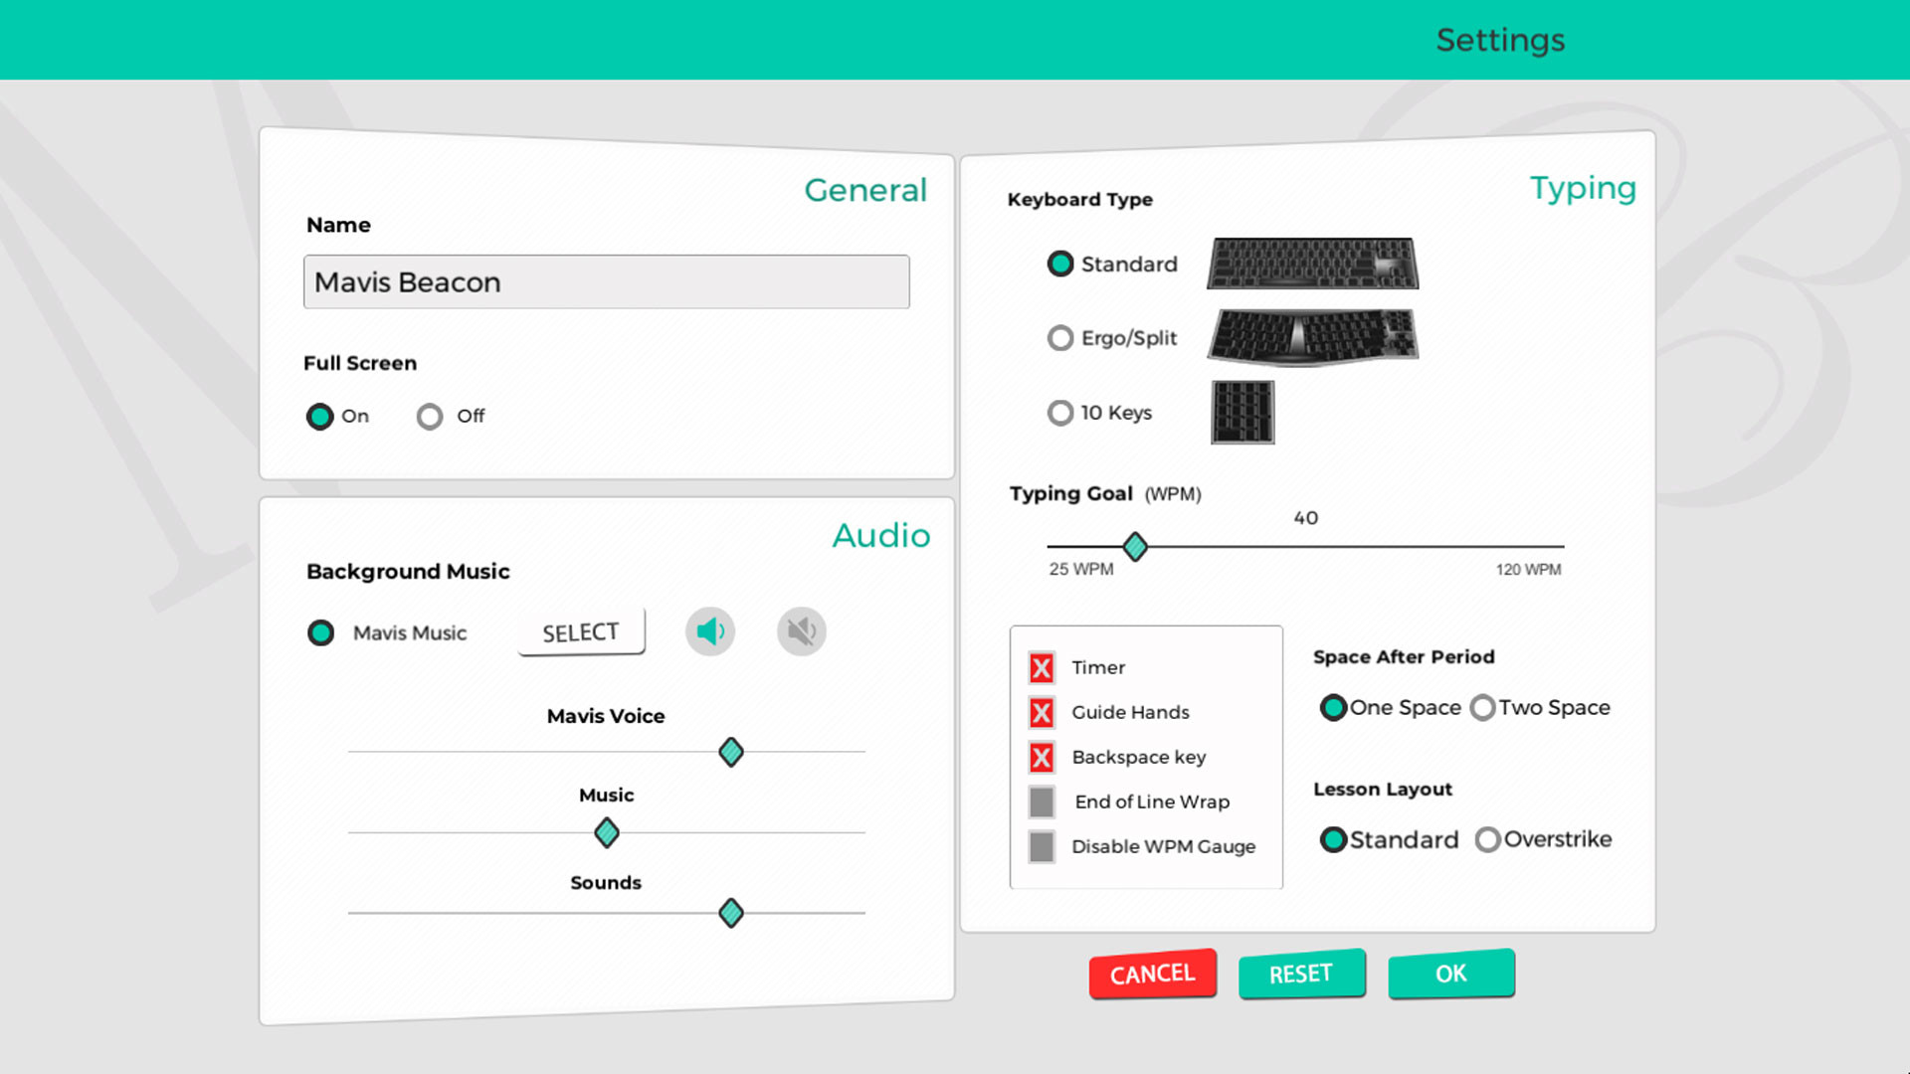Turn Full Screen Off

click(x=429, y=417)
